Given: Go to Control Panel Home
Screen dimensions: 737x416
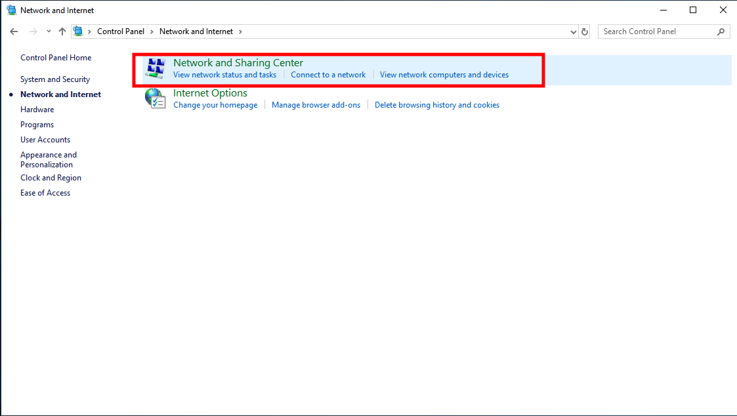Looking at the screenshot, I should point(56,57).
